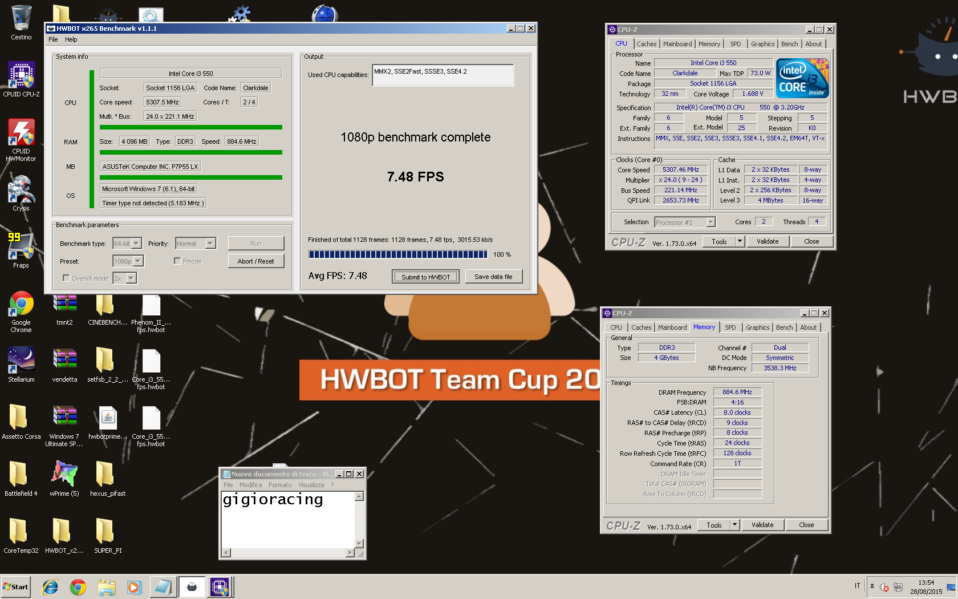The height and width of the screenshot is (599, 958).
Task: Click the benchmark progress bar
Action: [398, 254]
